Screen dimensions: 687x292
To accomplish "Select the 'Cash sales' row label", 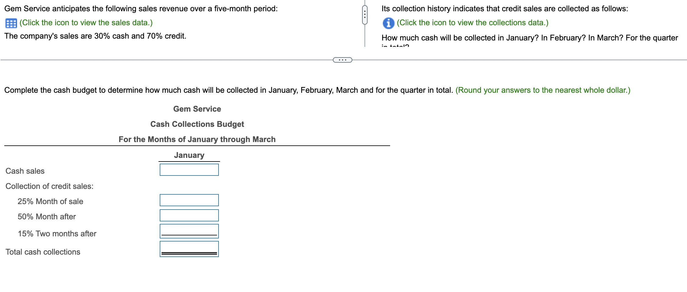I will (x=25, y=171).
